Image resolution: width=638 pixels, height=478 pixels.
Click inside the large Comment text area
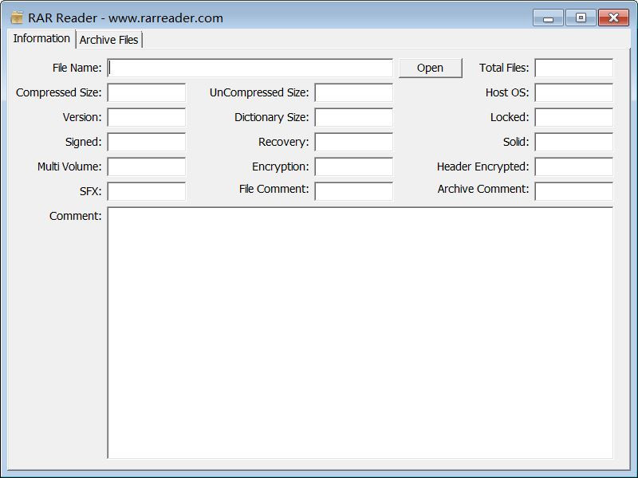tap(360, 333)
